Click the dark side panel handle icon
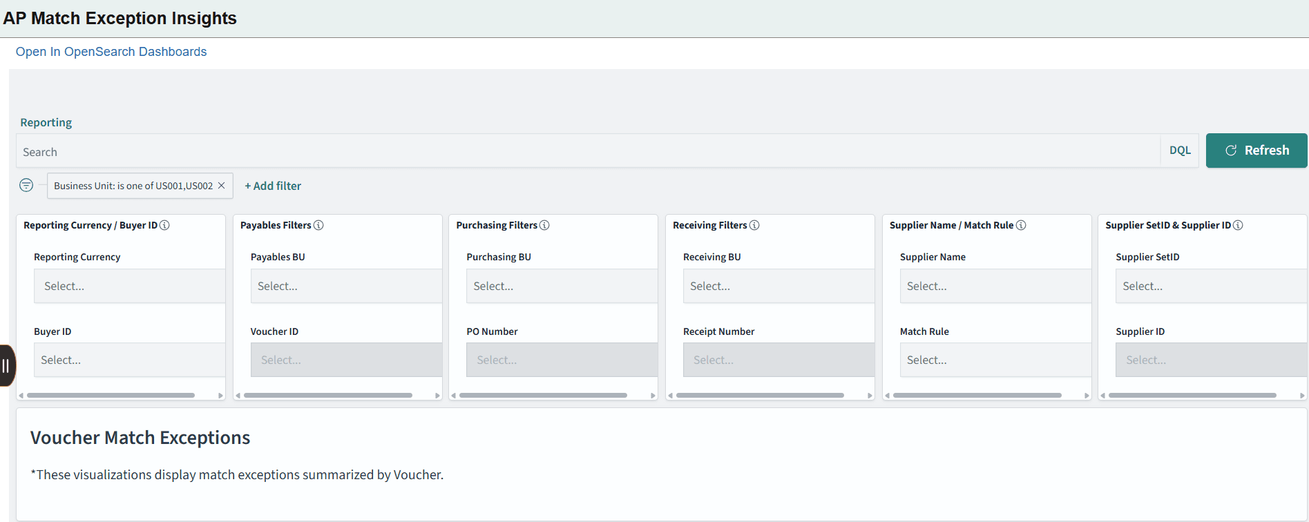Viewport: 1309px width, 522px height. 6,365
